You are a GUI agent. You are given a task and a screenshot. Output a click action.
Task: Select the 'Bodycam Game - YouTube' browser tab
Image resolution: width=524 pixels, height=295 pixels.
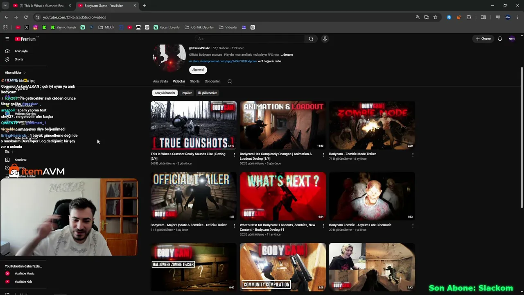[107, 6]
